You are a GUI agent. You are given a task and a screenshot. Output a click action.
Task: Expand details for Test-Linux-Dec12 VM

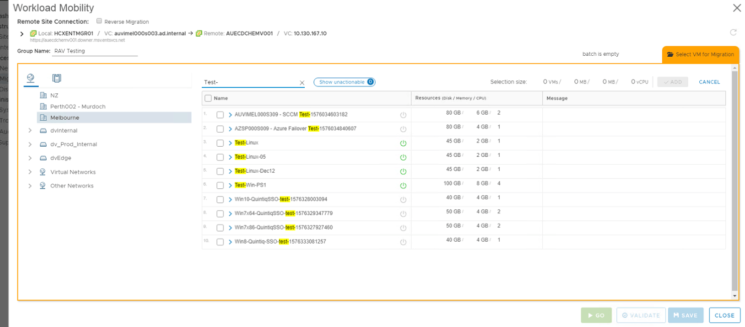230,171
